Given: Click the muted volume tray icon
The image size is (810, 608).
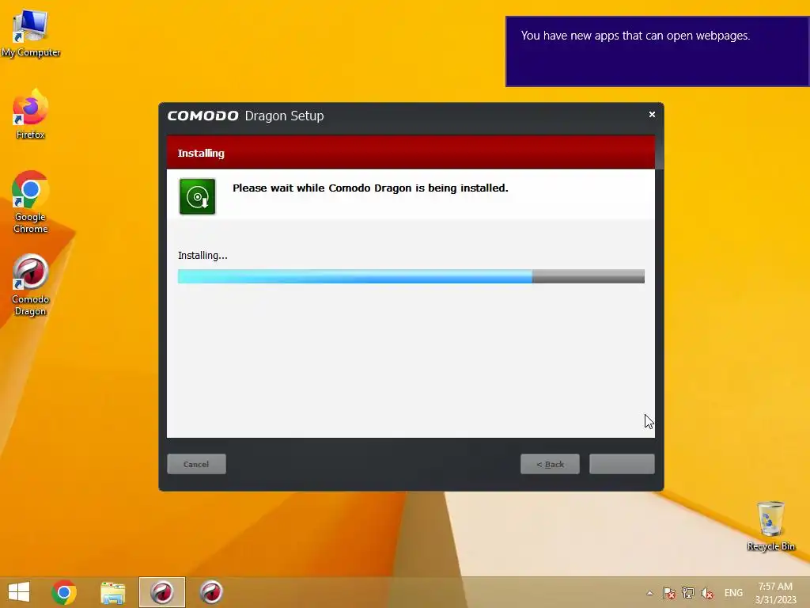Looking at the screenshot, I should point(707,593).
